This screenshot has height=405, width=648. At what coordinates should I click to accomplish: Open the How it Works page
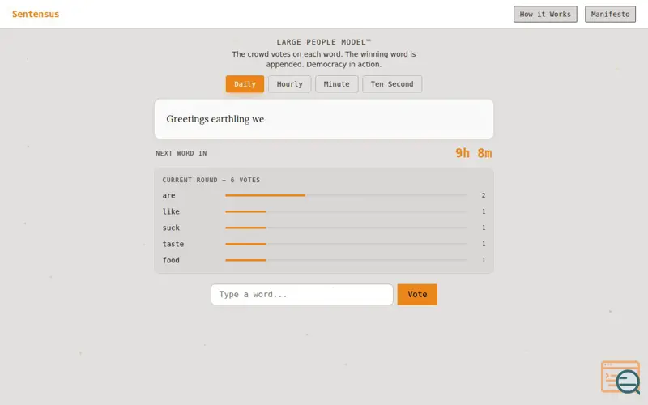tap(545, 14)
